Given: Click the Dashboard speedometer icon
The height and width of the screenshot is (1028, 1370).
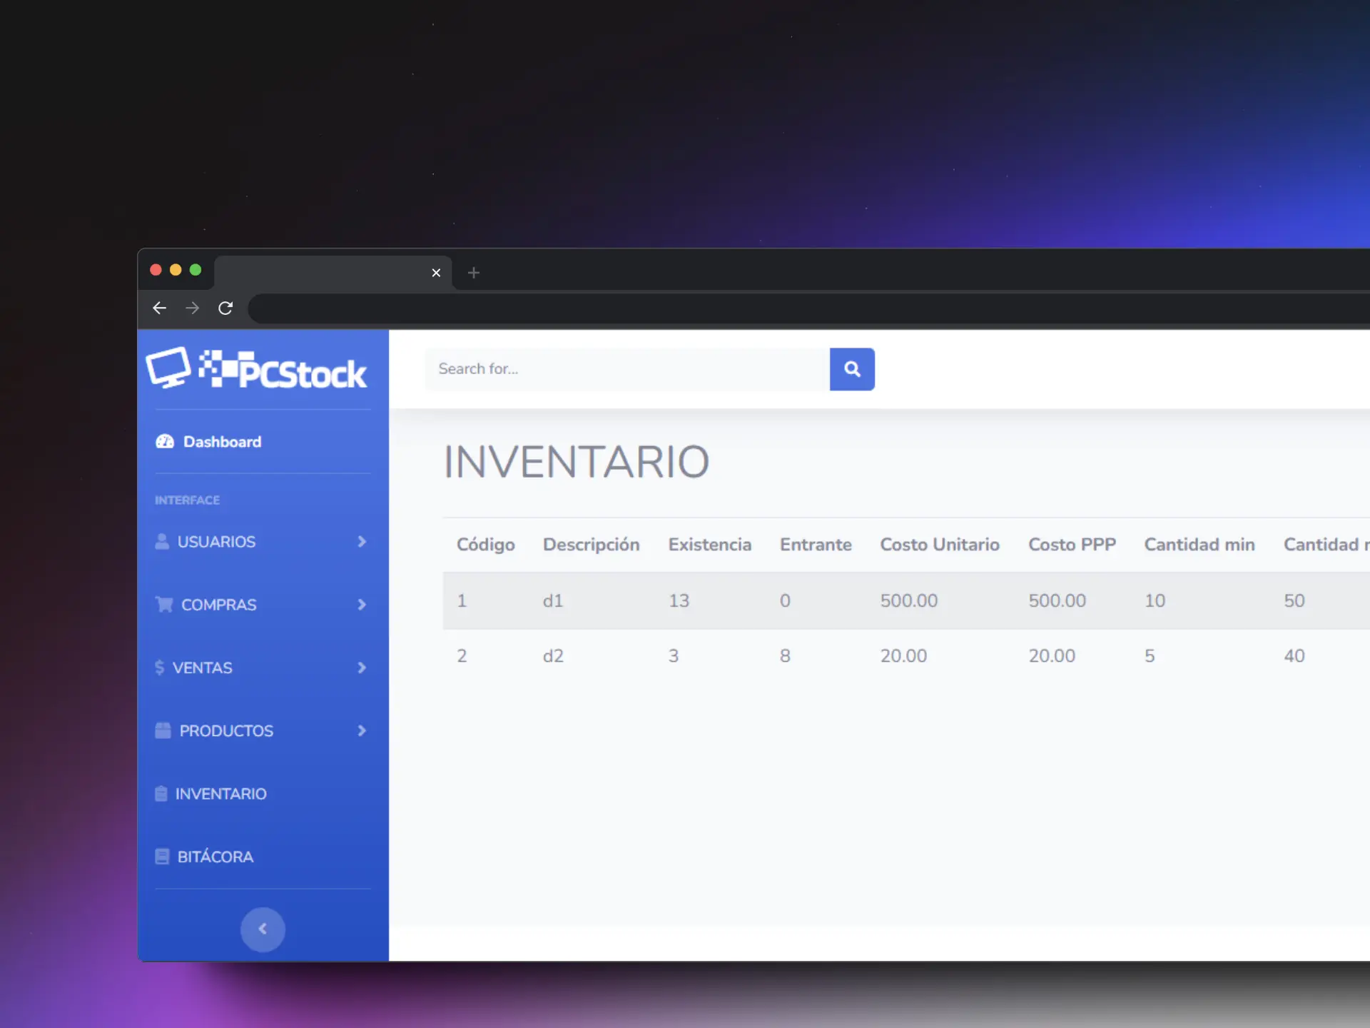Looking at the screenshot, I should point(163,441).
